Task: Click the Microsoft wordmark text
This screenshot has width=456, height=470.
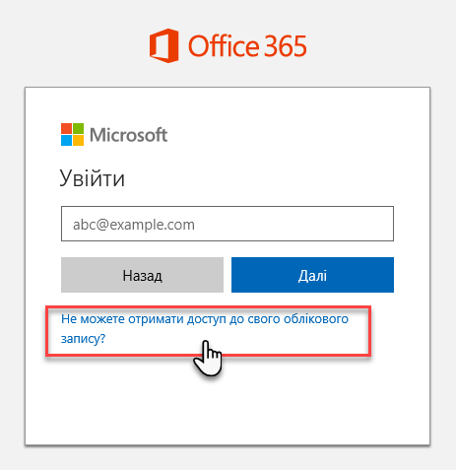Action: pyautogui.click(x=129, y=135)
